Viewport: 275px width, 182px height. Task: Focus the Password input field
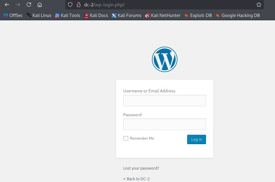[164, 124]
